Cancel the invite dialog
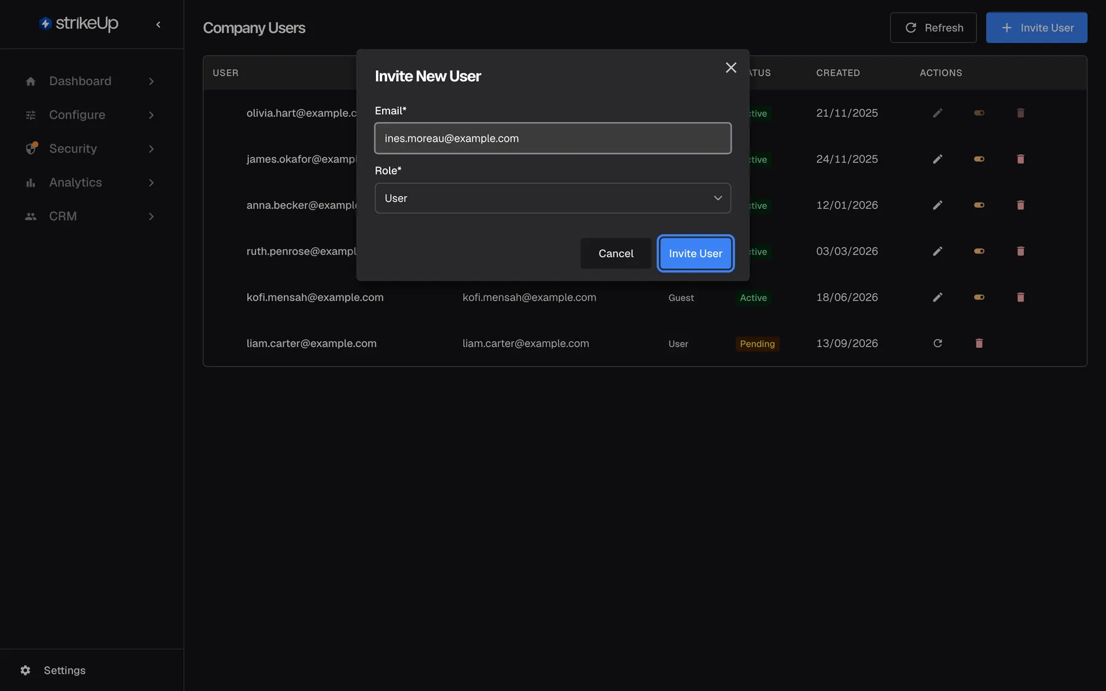The width and height of the screenshot is (1106, 691). tap(616, 253)
